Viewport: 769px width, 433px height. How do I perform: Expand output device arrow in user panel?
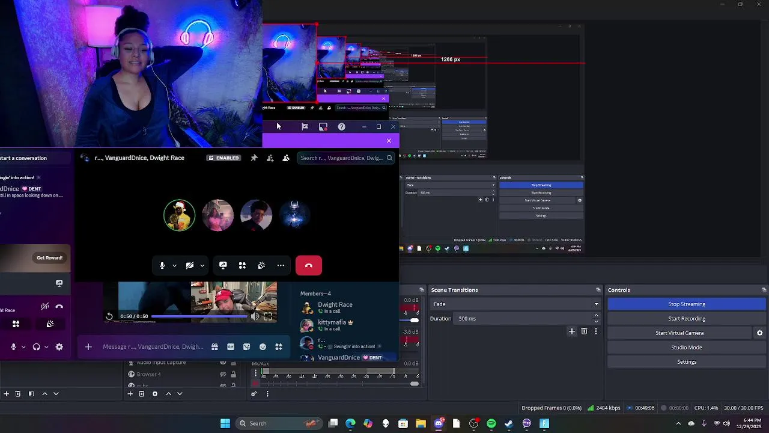pos(46,346)
